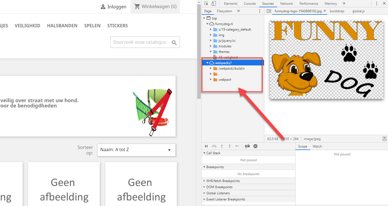Expand the themes folder arrow
Screen dimensions: 388x206
211,52
